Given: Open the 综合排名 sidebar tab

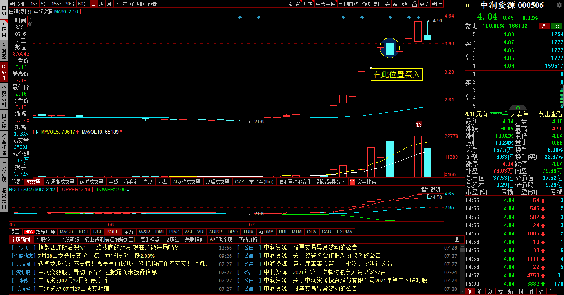Looking at the screenshot, I should coord(4,143).
